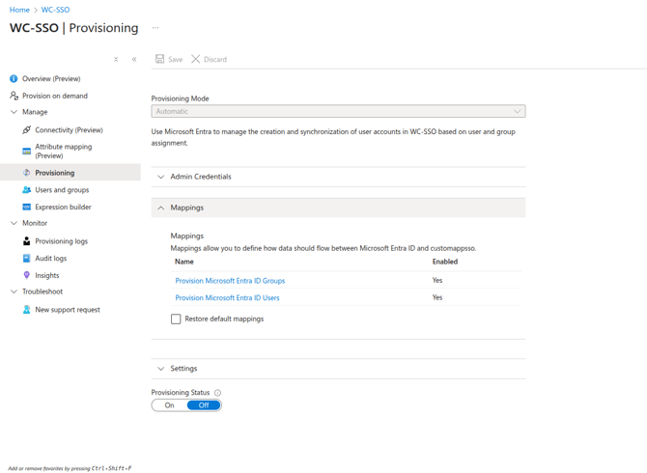Click the Users and groups icon
Screen dimensions: 647x473
(x=27, y=190)
